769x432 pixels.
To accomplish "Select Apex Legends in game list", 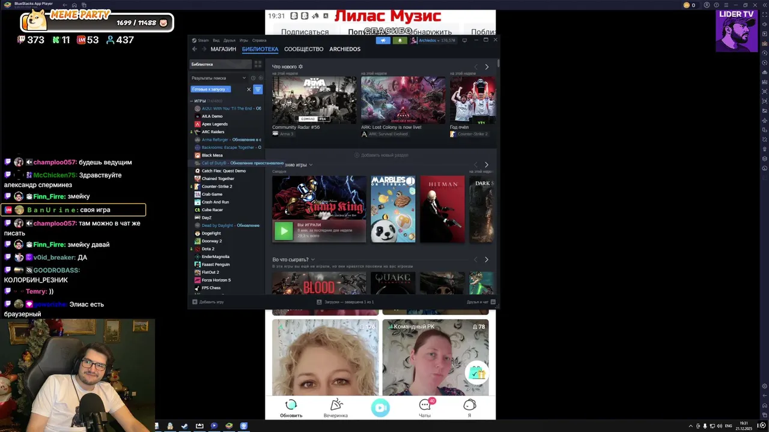I will pos(214,124).
